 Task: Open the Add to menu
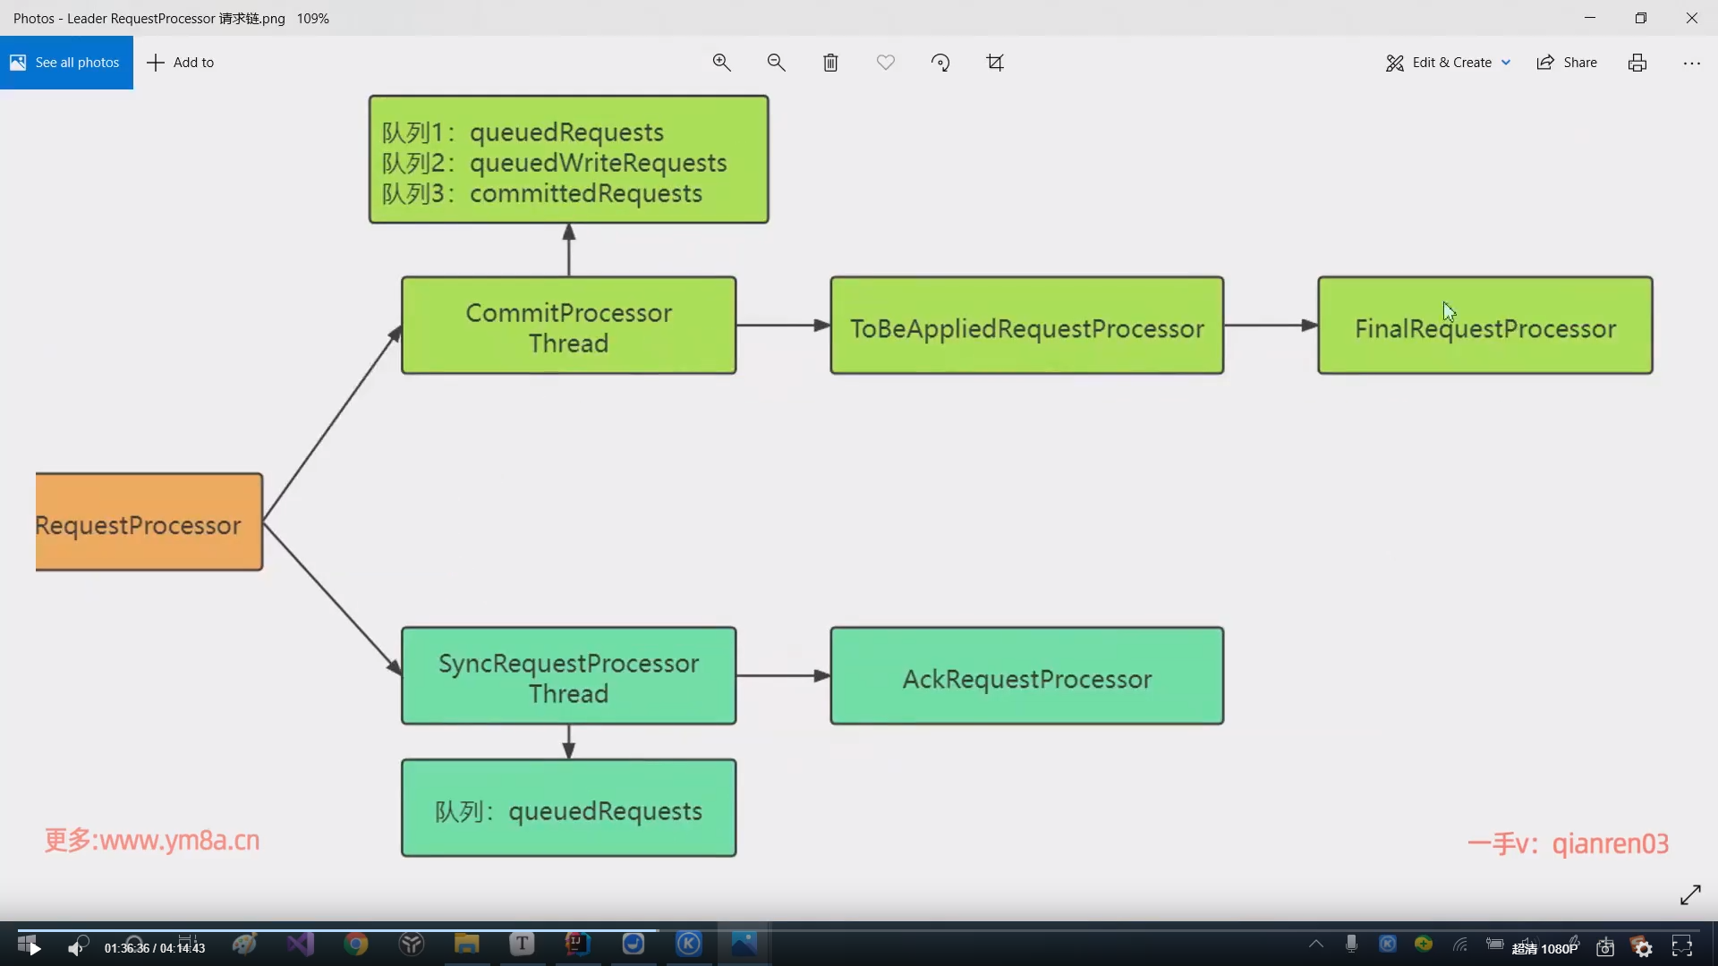(x=180, y=63)
